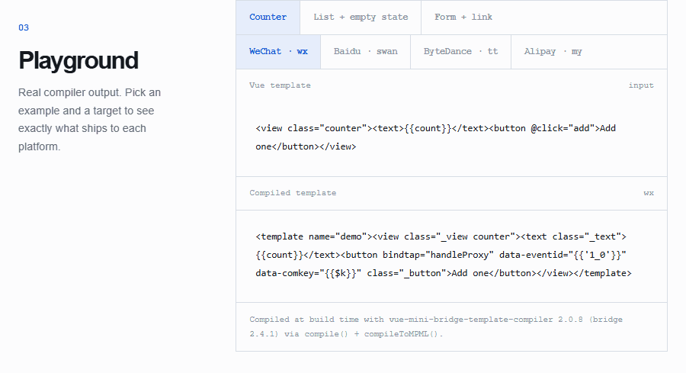Pick the Alipay · my target tab
This screenshot has height=373, width=686.
(x=553, y=52)
